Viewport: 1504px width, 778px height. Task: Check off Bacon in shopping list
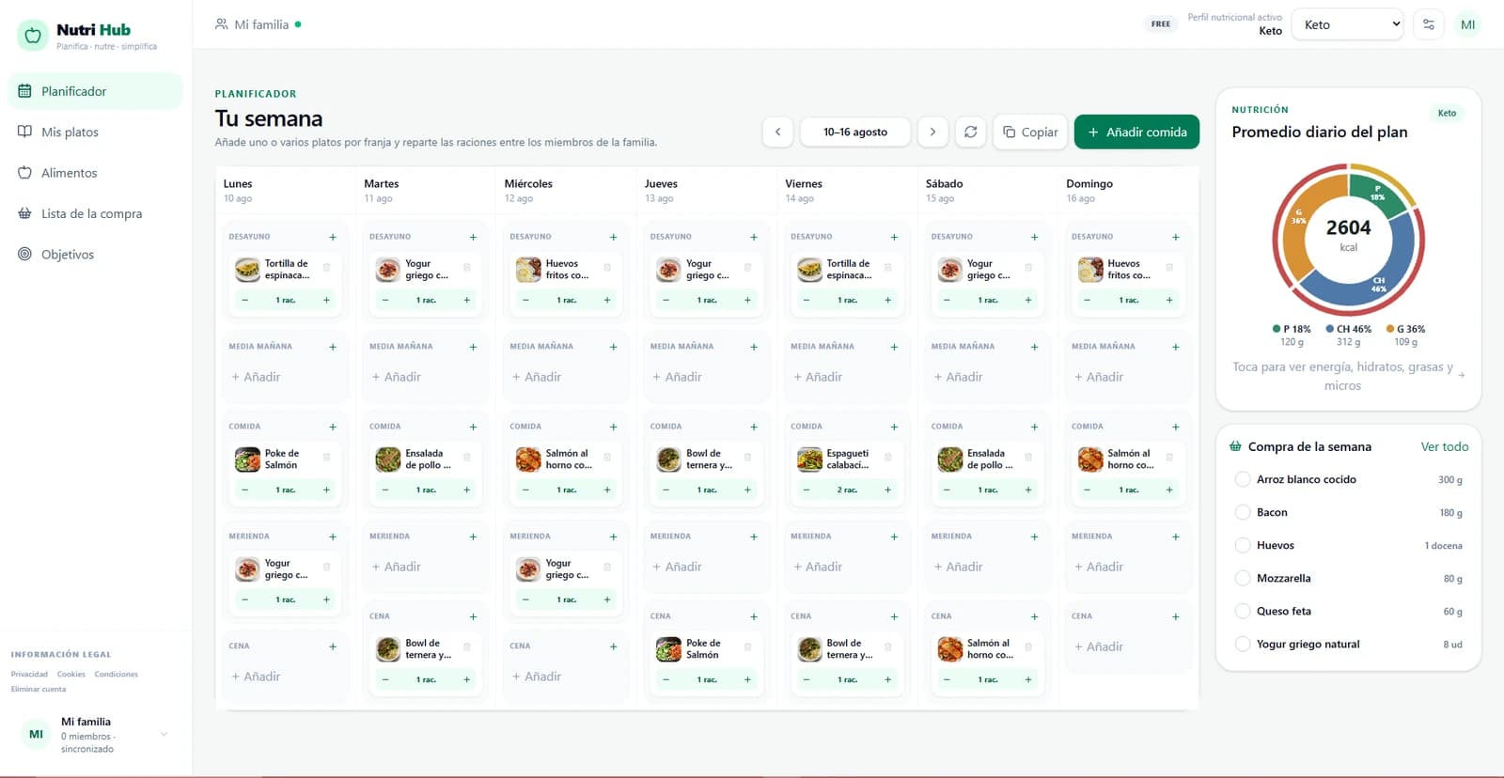1243,512
